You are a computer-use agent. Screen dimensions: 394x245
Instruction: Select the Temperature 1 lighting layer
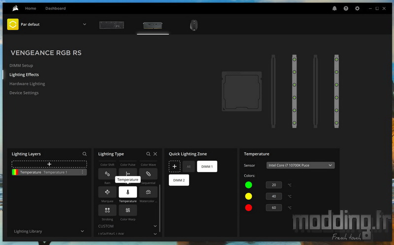click(49, 172)
